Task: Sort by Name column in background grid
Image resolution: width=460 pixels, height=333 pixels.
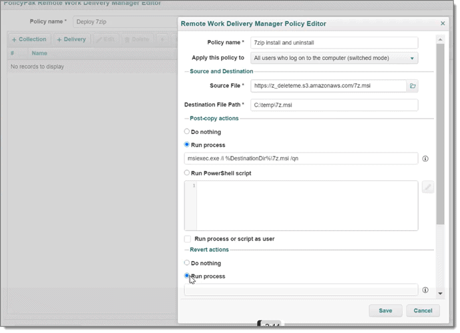Action: tap(39, 53)
